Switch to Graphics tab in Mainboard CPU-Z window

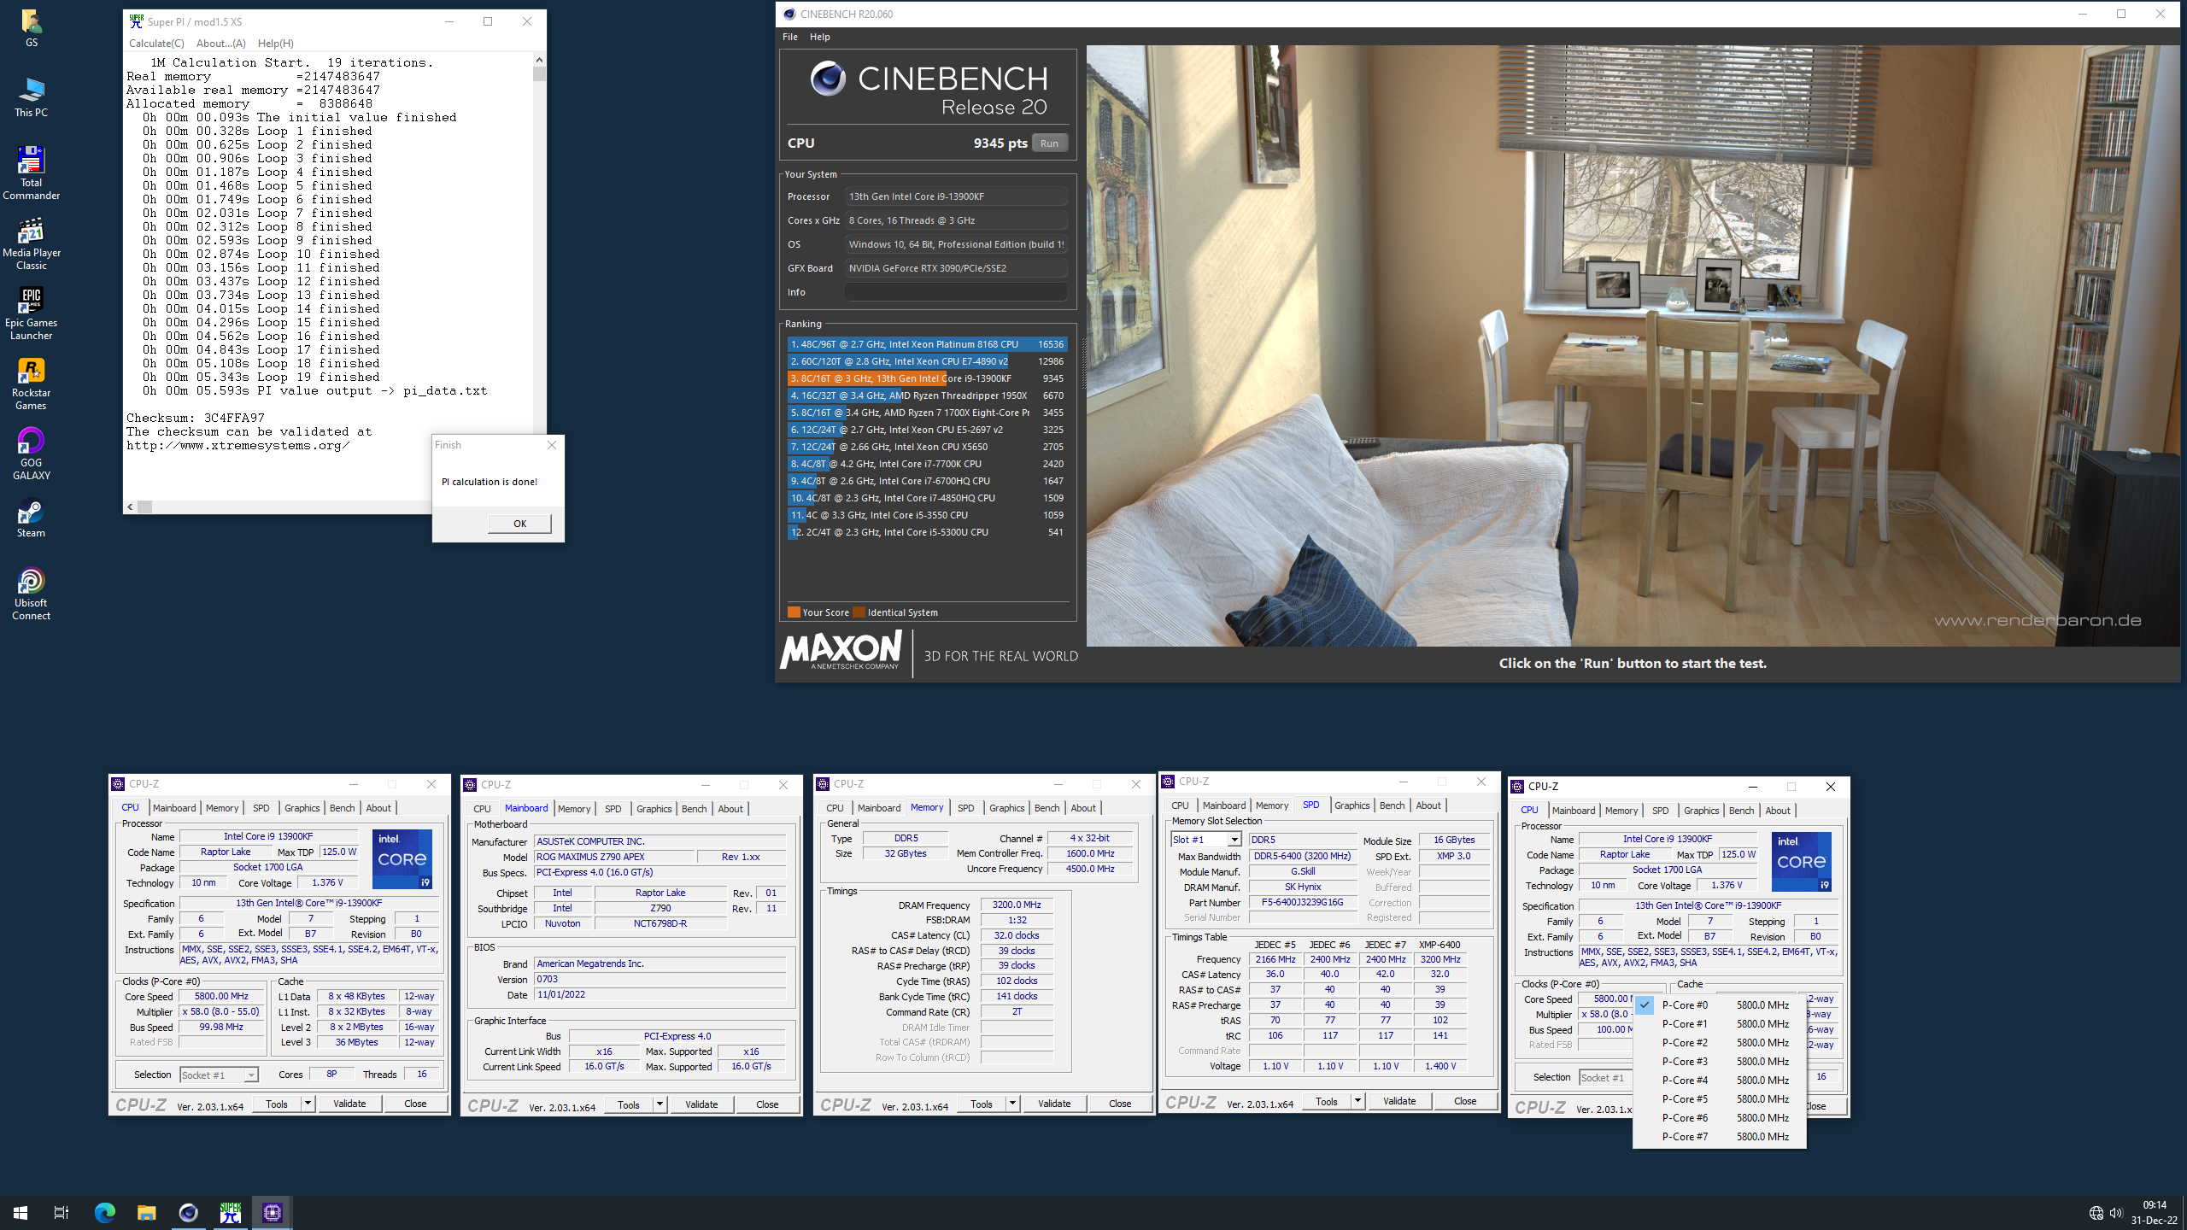point(654,809)
